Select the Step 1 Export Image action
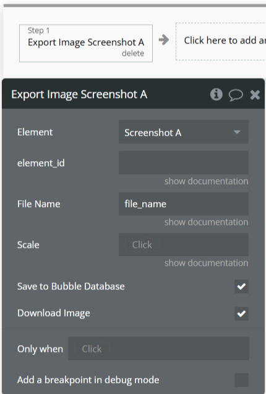Image resolution: width=266 pixels, height=394 pixels. tap(86, 43)
